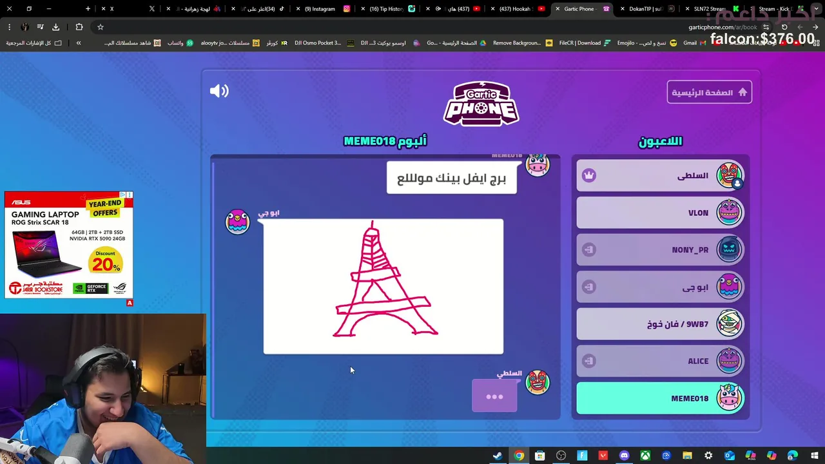Open Gmail bookmark
Screen dimensions: 825x464
pyautogui.click(x=695, y=43)
